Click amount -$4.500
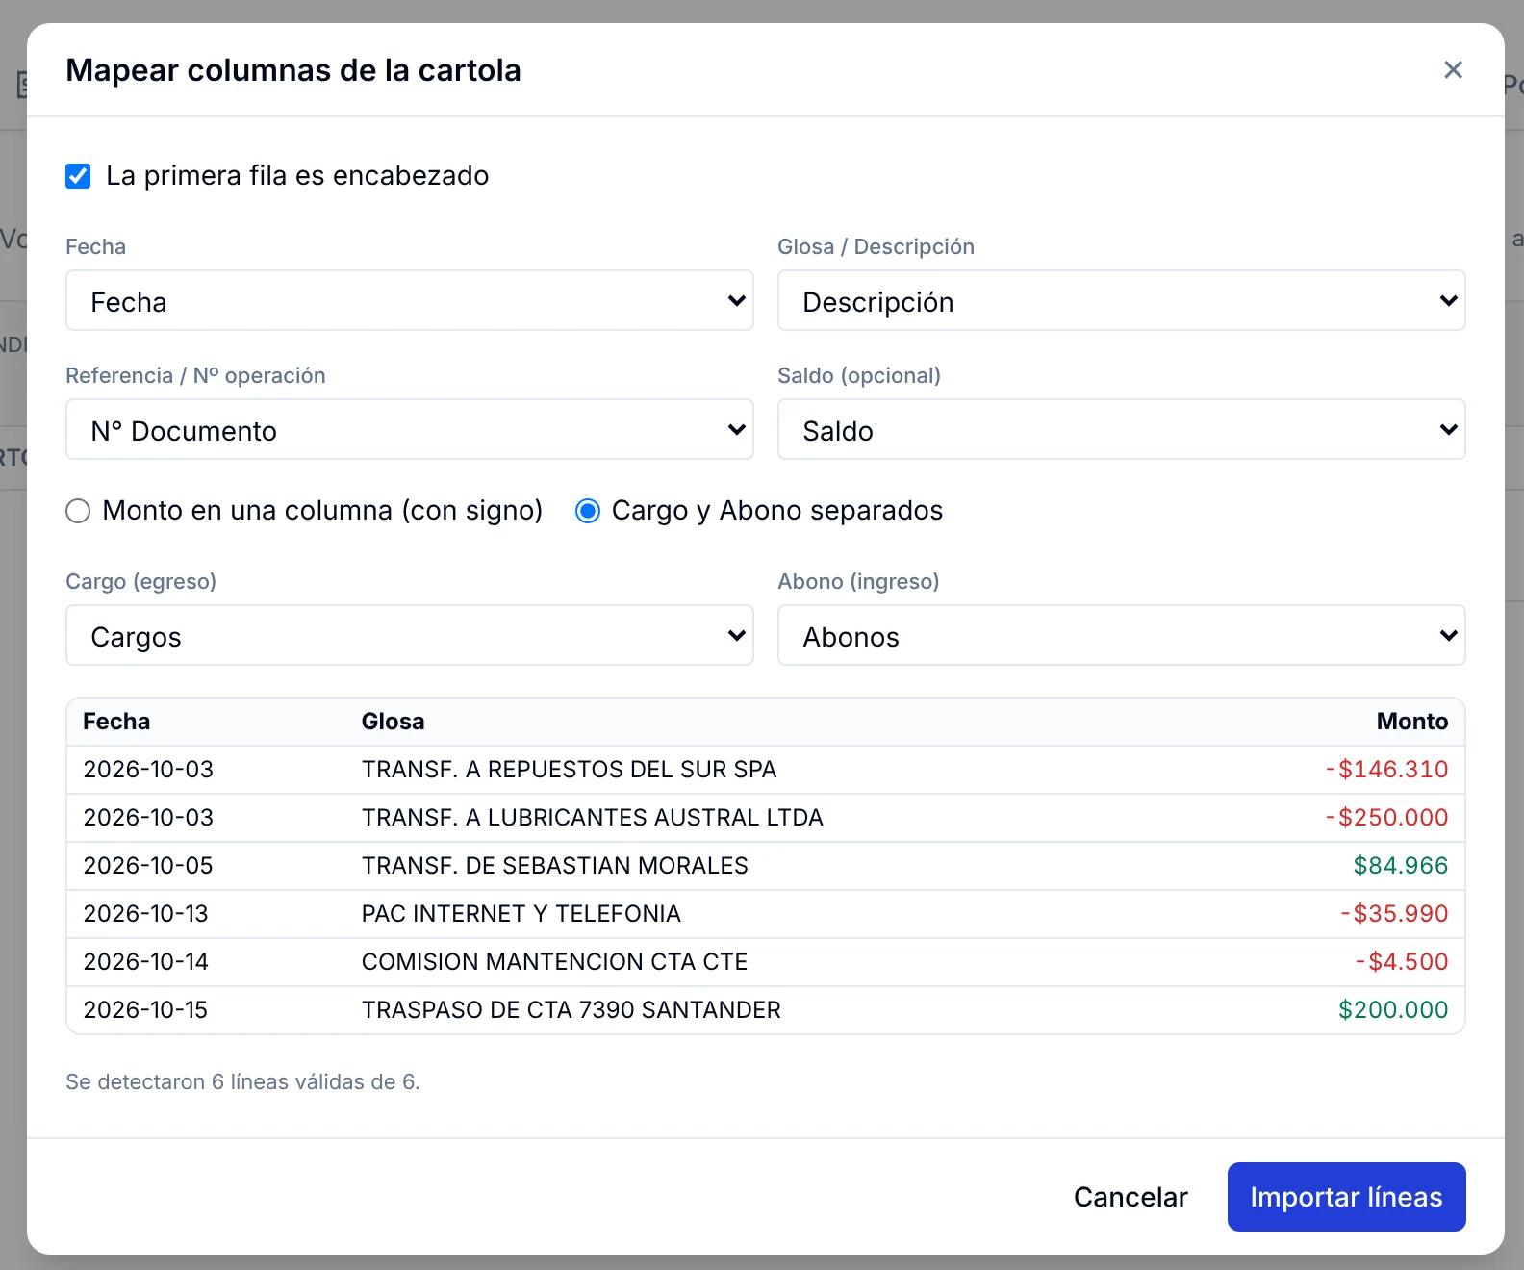Image resolution: width=1524 pixels, height=1270 pixels. click(x=1402, y=962)
